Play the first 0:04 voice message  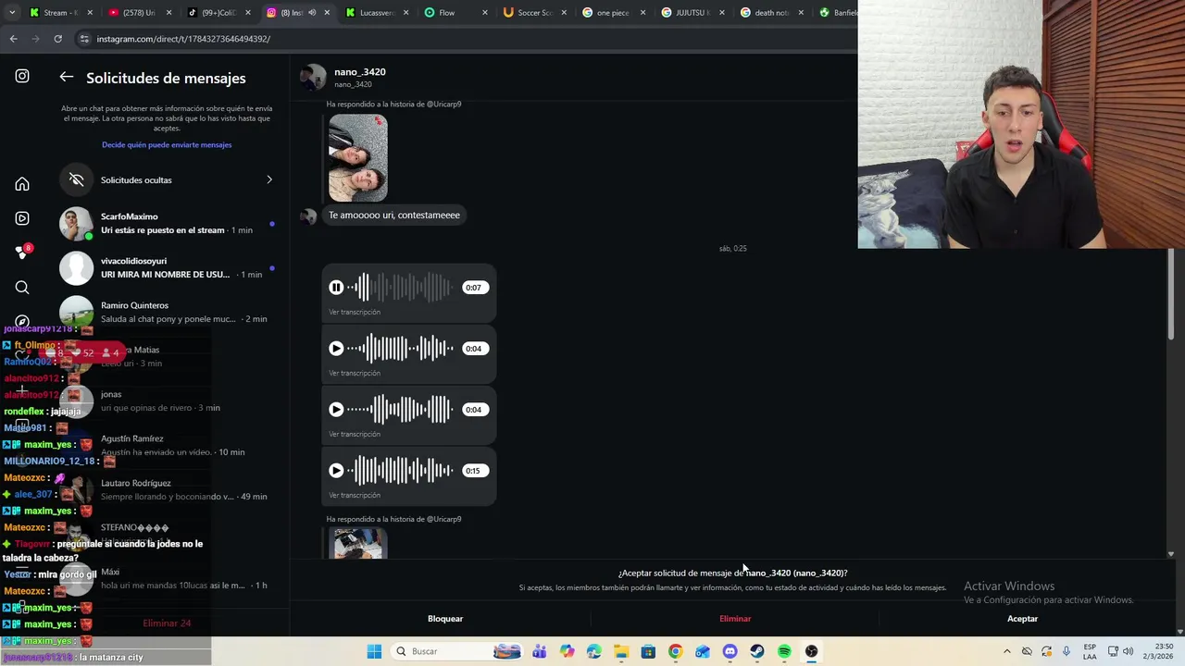[x=336, y=349]
